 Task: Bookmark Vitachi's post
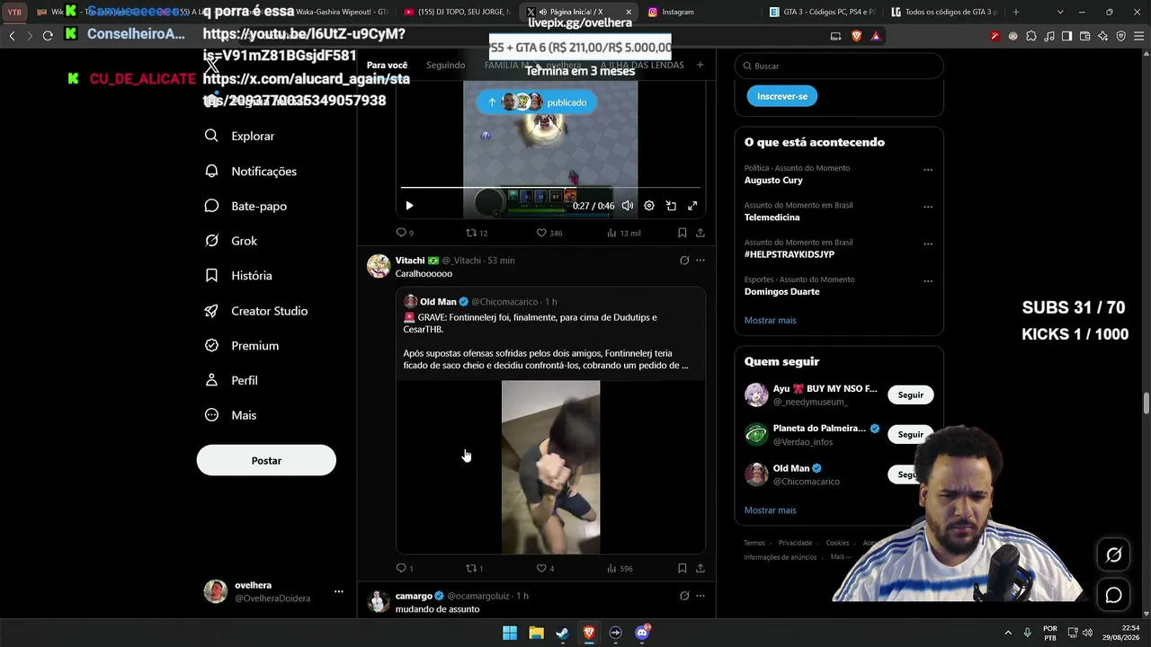pos(683,568)
